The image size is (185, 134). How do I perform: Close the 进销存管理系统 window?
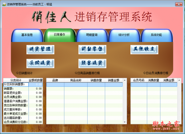179,4
